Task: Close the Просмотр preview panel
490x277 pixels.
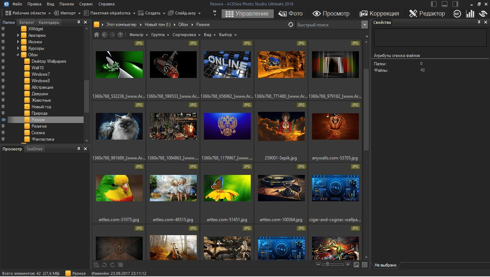Action: pyautogui.click(x=85, y=149)
